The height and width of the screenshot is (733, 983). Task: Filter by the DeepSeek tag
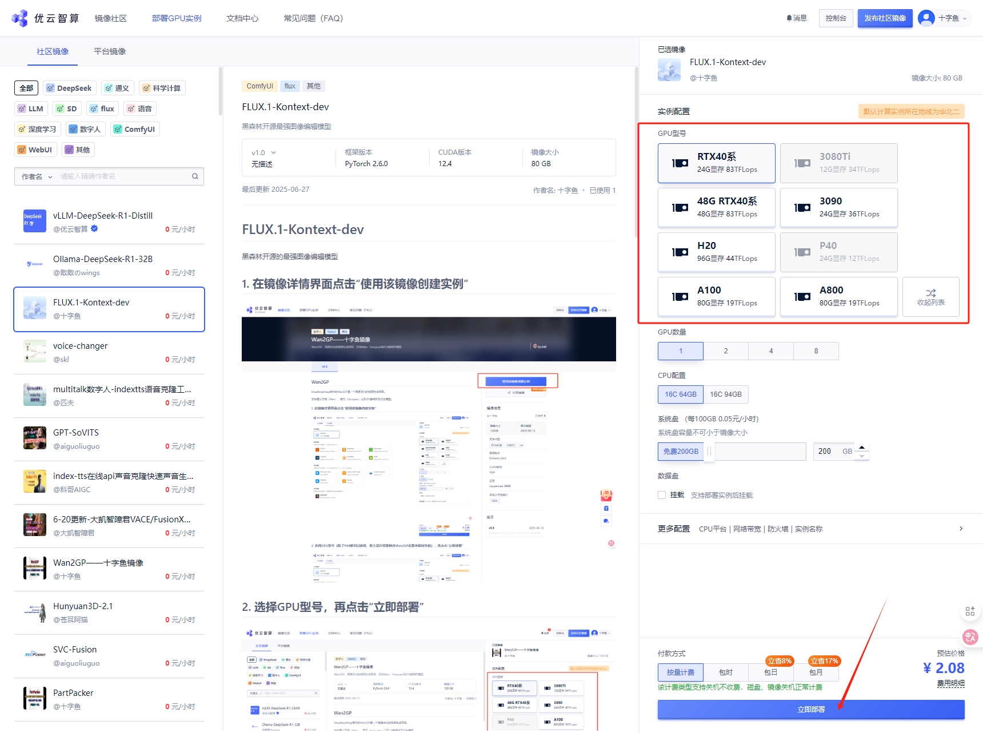point(69,88)
